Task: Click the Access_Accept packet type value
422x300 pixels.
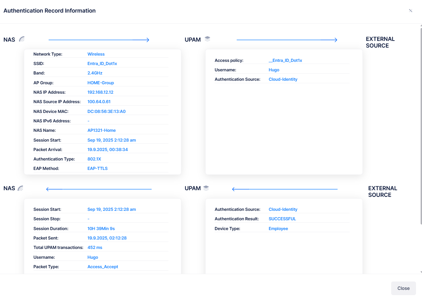Action: point(103,267)
